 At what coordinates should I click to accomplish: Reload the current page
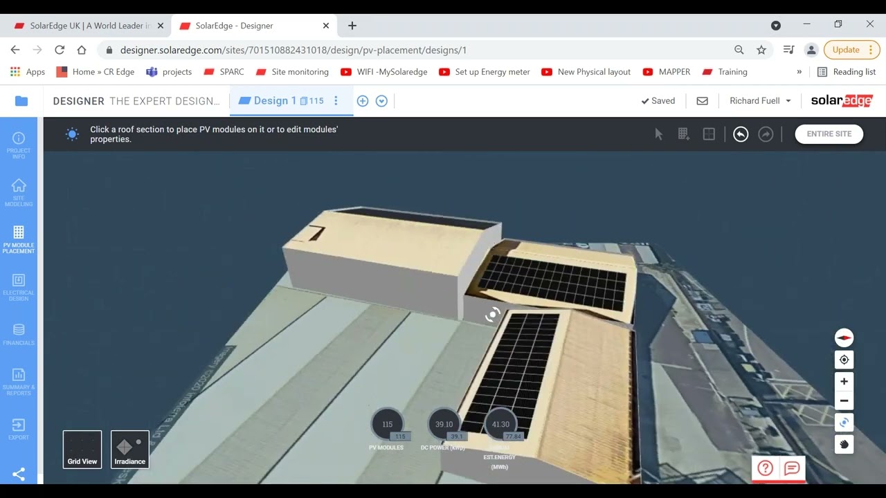60,50
